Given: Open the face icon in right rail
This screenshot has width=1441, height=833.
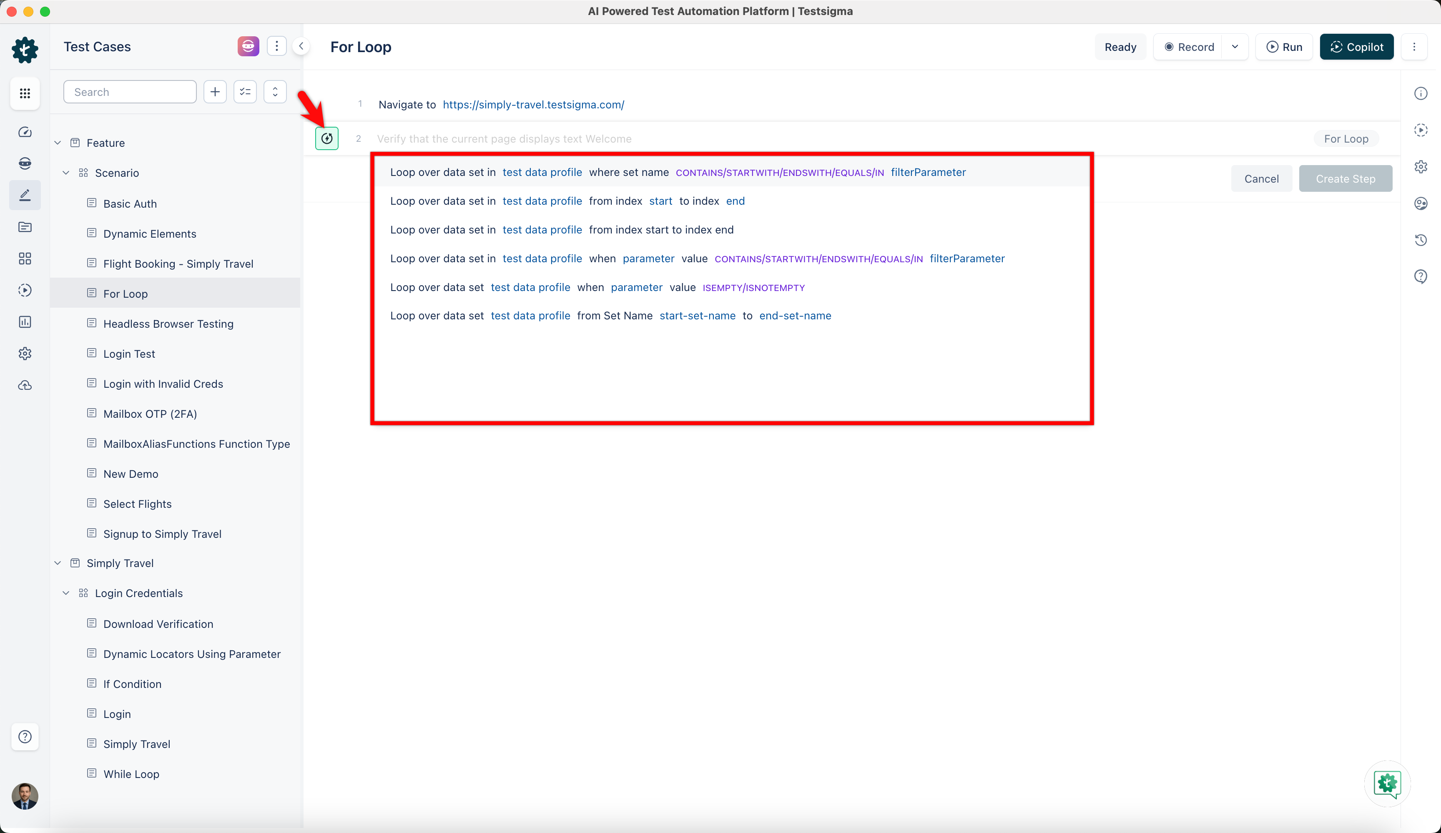Looking at the screenshot, I should (1421, 203).
